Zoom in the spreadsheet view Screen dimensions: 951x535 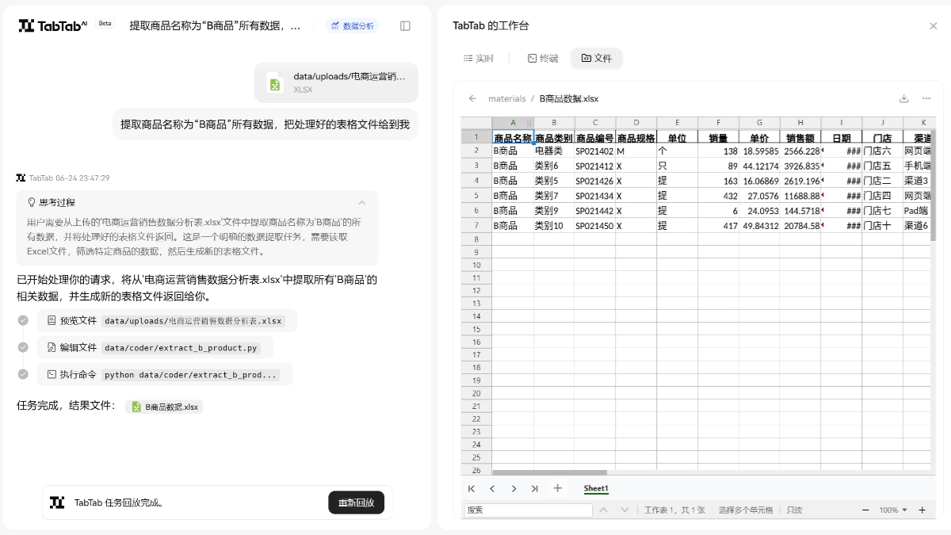922,510
